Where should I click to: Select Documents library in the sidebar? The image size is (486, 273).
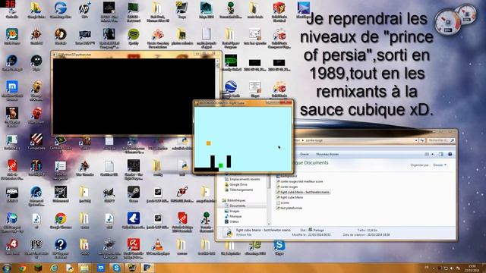pyautogui.click(x=238, y=206)
